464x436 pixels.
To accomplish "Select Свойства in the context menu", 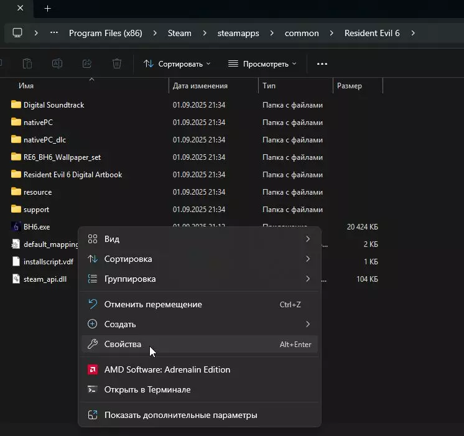I will point(123,344).
